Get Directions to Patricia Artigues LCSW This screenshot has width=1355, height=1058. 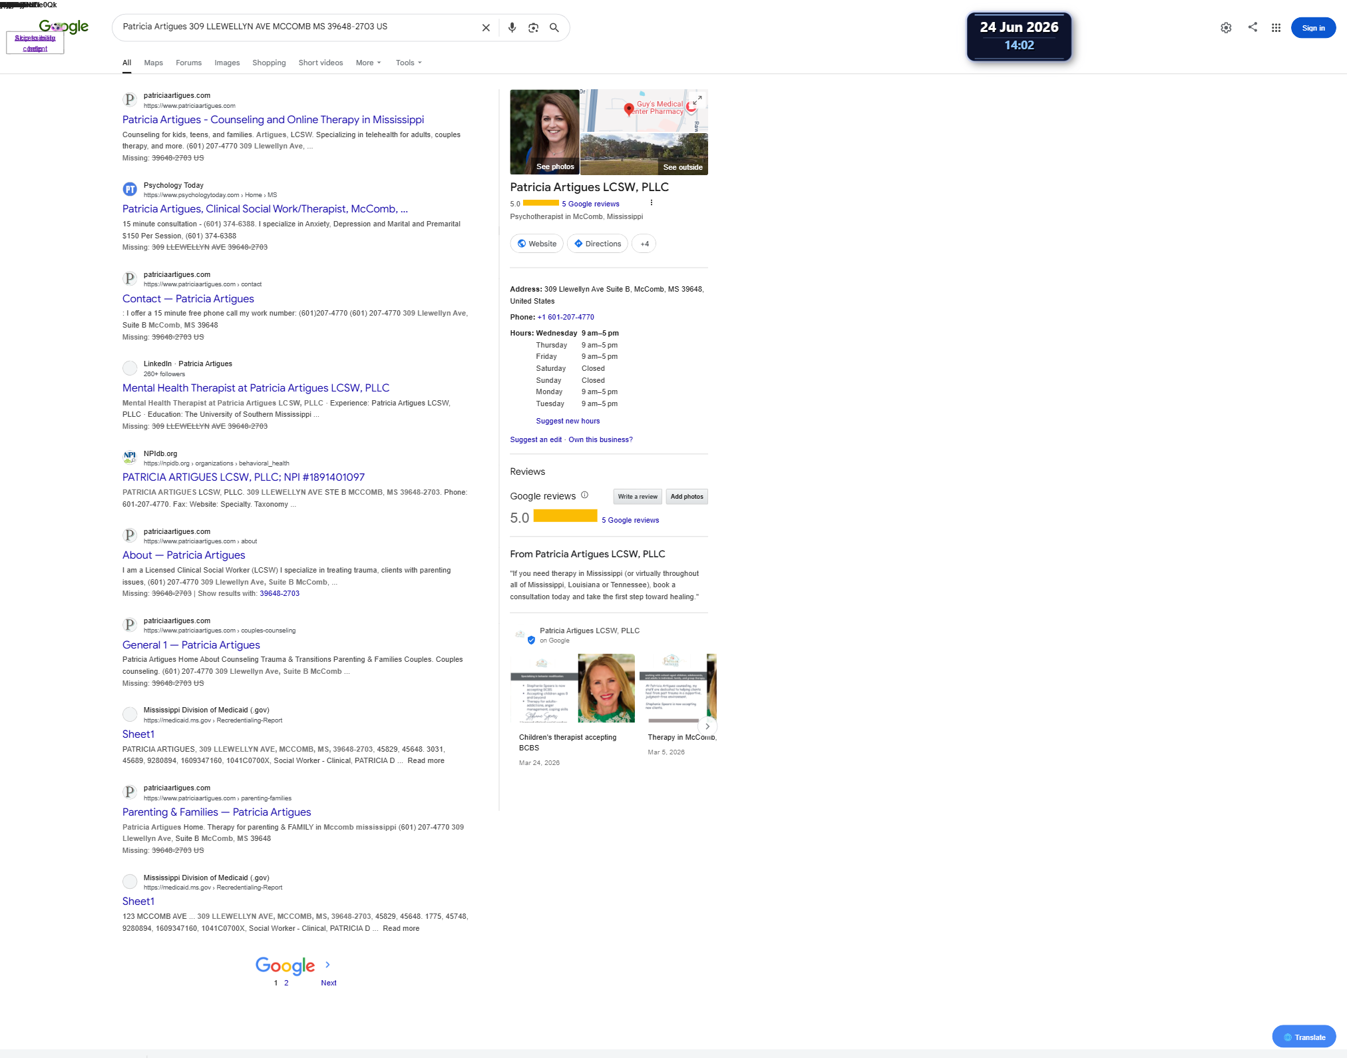coord(598,244)
